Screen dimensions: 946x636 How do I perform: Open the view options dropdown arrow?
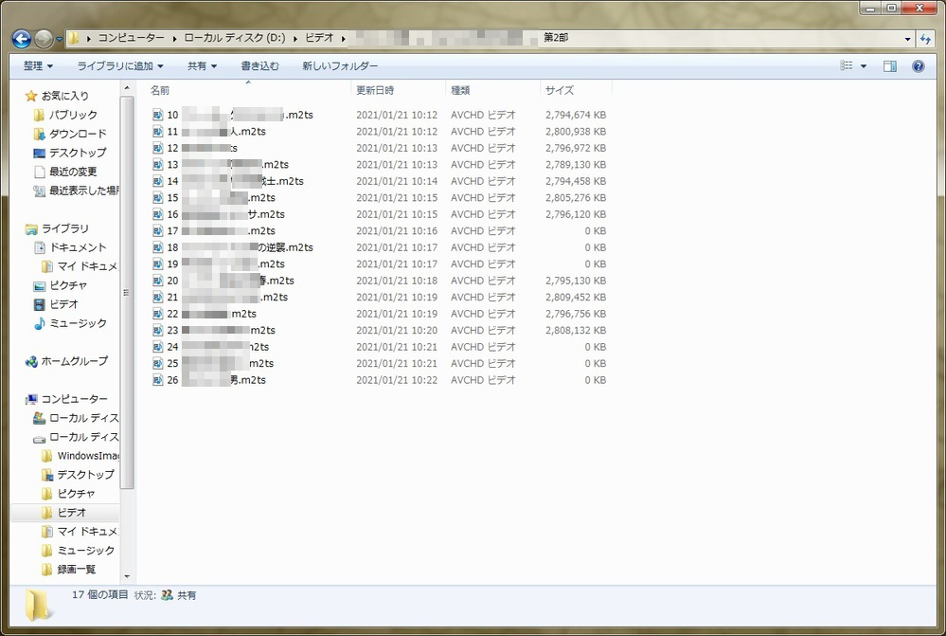point(864,66)
